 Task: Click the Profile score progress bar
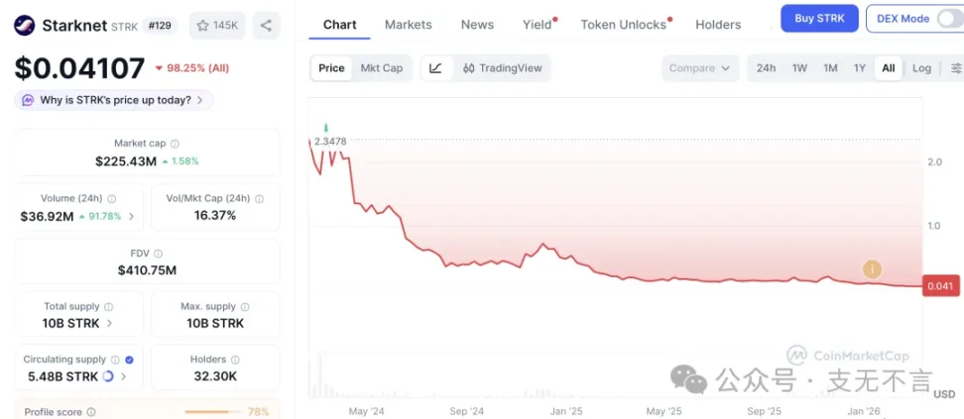click(x=212, y=411)
